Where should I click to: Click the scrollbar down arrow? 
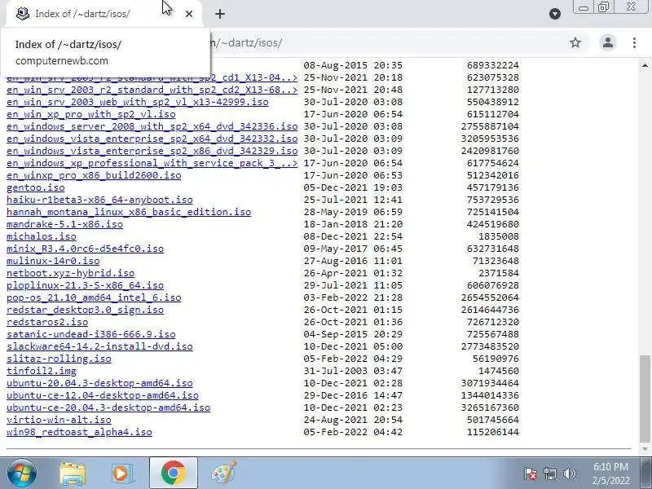[x=645, y=449]
